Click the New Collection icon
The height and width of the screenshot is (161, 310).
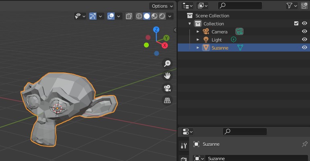point(304,6)
